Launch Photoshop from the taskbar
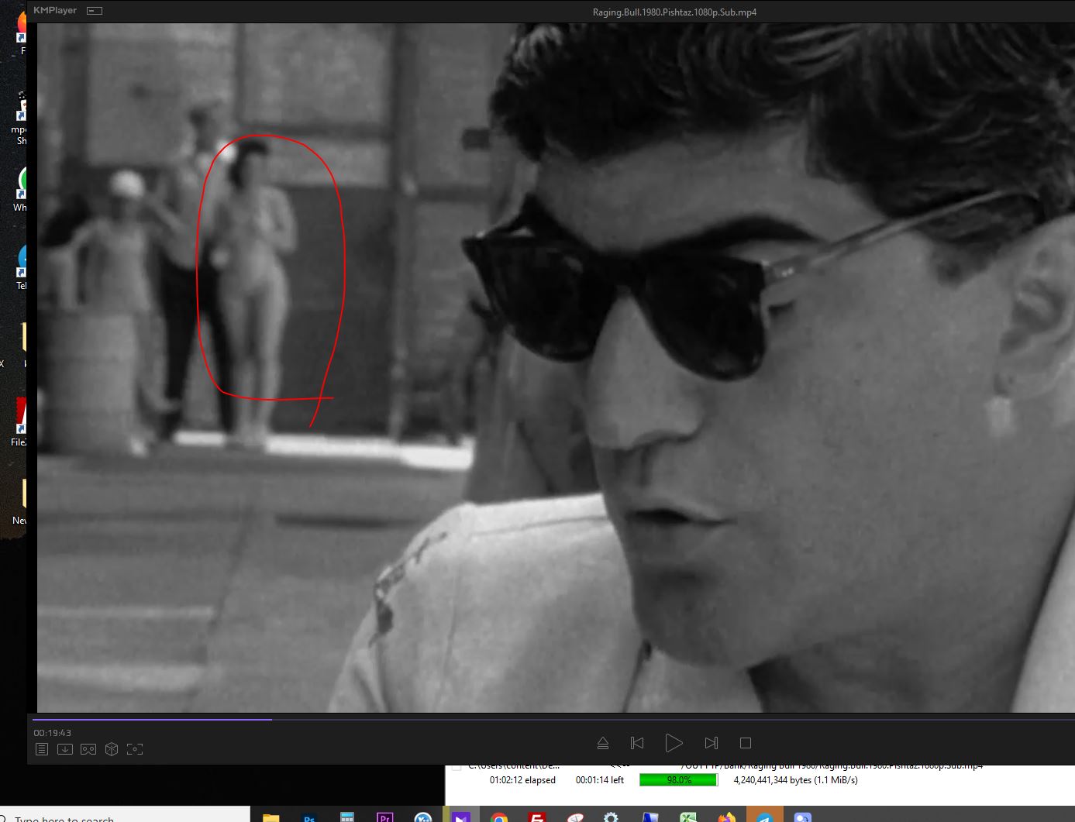1075x822 pixels. [x=309, y=817]
